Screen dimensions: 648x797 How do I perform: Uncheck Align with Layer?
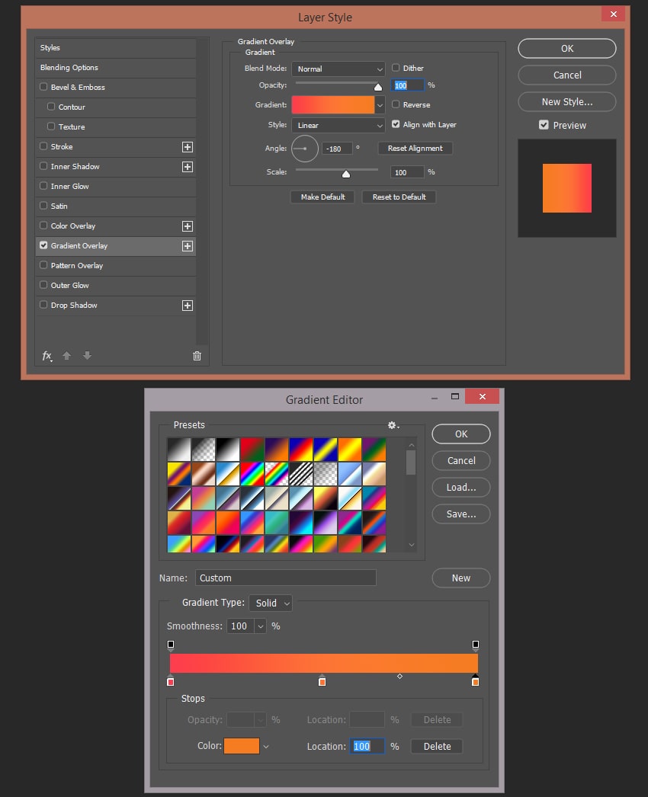click(396, 124)
